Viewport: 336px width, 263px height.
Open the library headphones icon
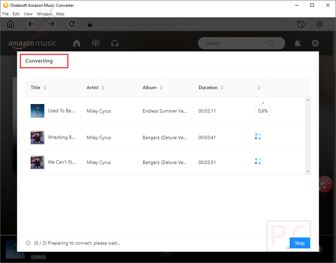(x=115, y=44)
